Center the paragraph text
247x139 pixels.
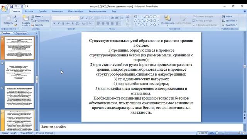pyautogui.click(x=103, y=24)
